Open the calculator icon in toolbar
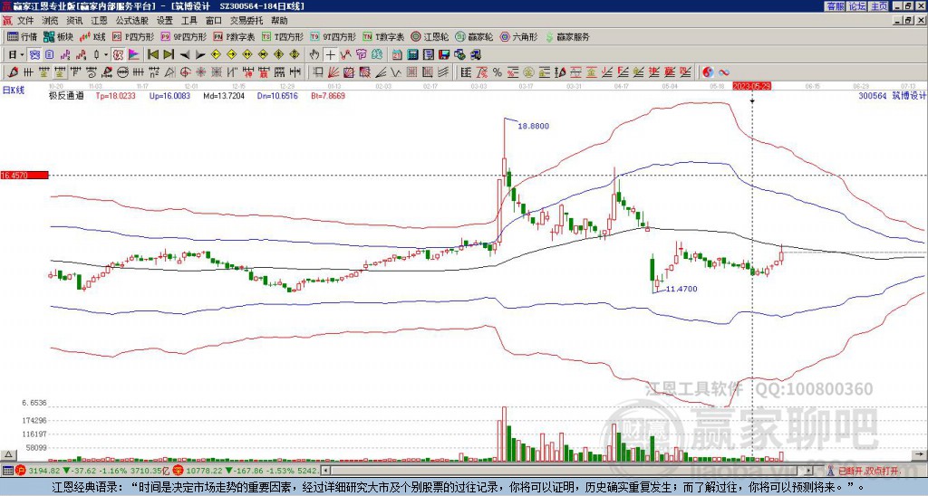 pyautogui.click(x=412, y=55)
